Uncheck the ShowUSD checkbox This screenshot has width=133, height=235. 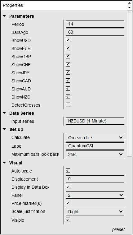(x=68, y=40)
